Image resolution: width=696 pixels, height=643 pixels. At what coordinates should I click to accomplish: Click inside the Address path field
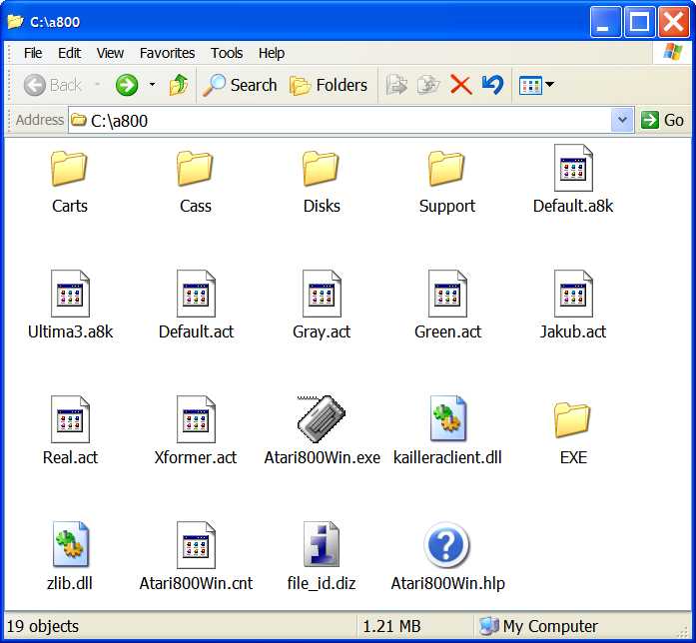pos(340,120)
